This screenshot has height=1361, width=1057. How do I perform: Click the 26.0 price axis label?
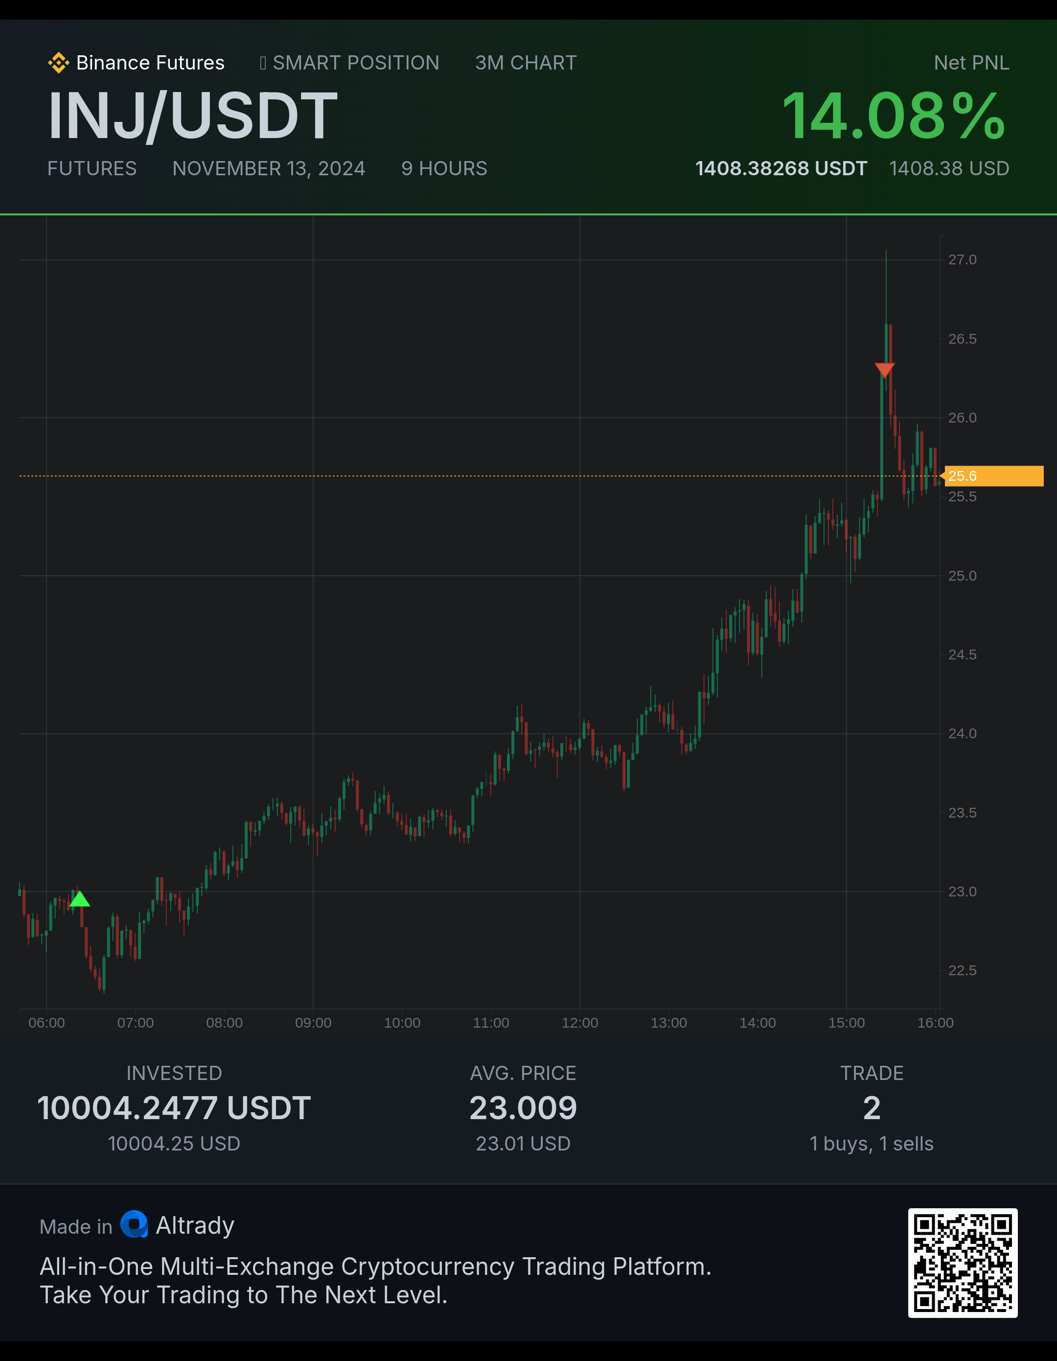click(x=963, y=418)
